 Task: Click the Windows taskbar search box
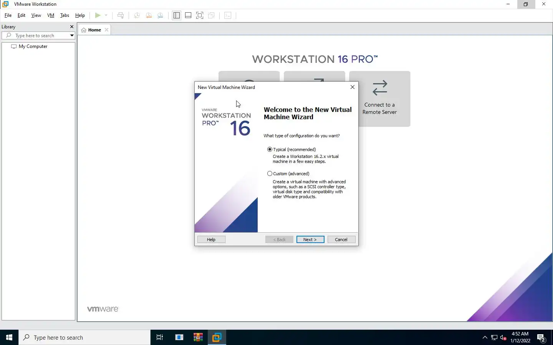[84, 337]
